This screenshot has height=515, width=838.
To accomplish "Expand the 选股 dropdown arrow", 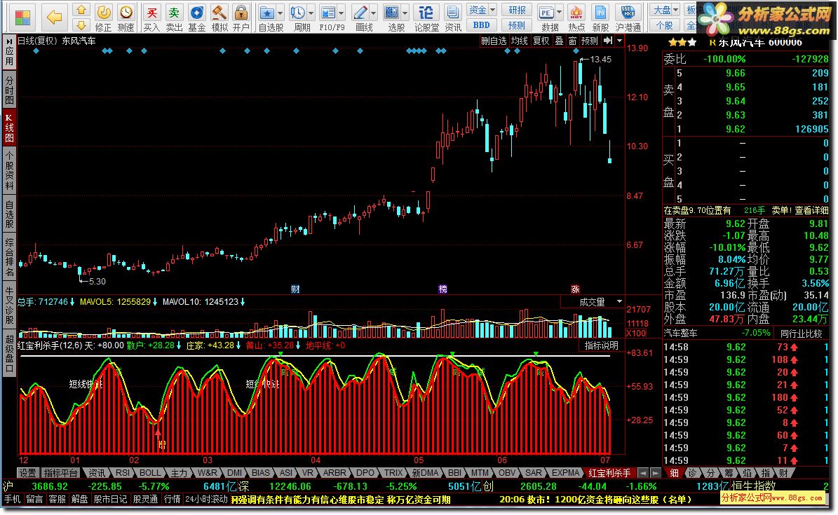I will click(x=405, y=13).
